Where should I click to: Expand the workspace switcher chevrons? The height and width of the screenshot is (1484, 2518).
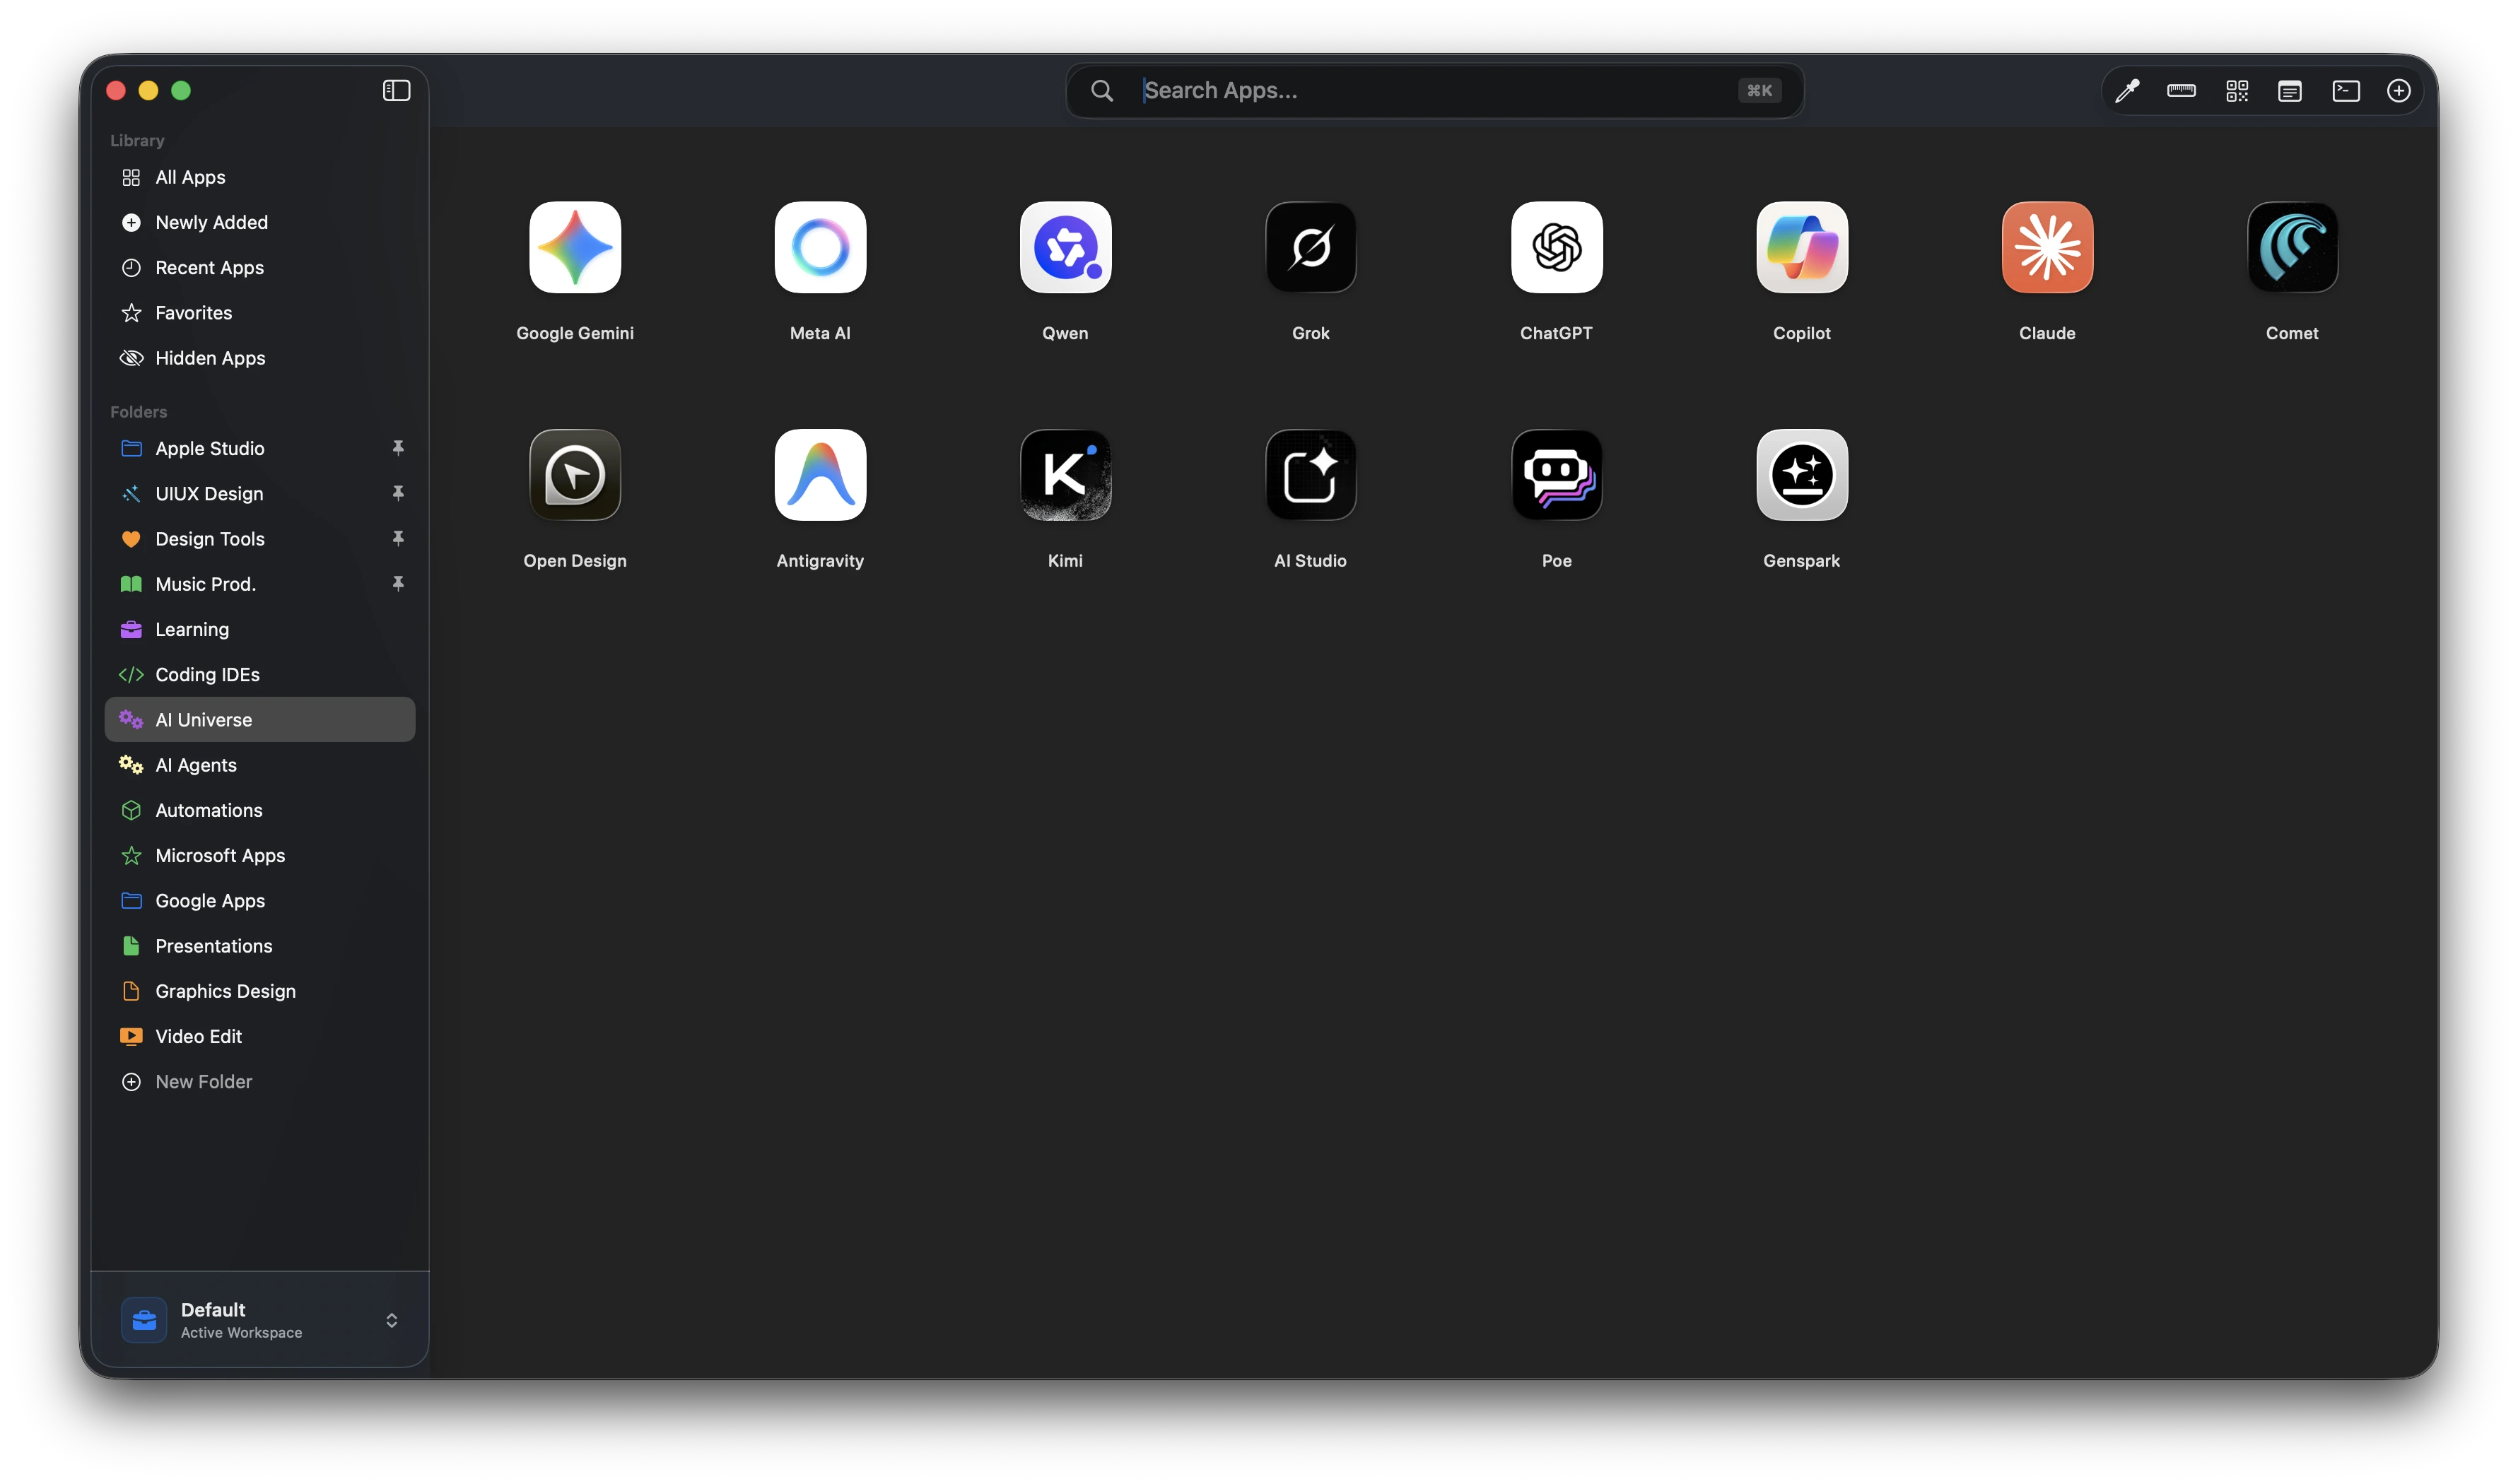pos(391,1321)
